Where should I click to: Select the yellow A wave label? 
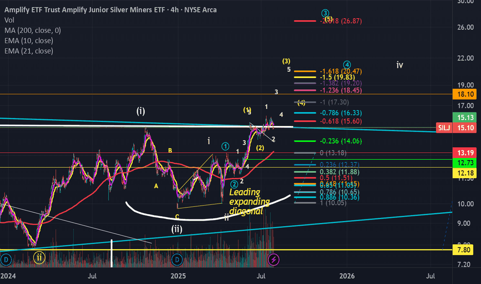(x=156, y=186)
